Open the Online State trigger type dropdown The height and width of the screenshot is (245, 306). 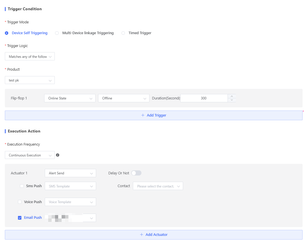point(70,98)
